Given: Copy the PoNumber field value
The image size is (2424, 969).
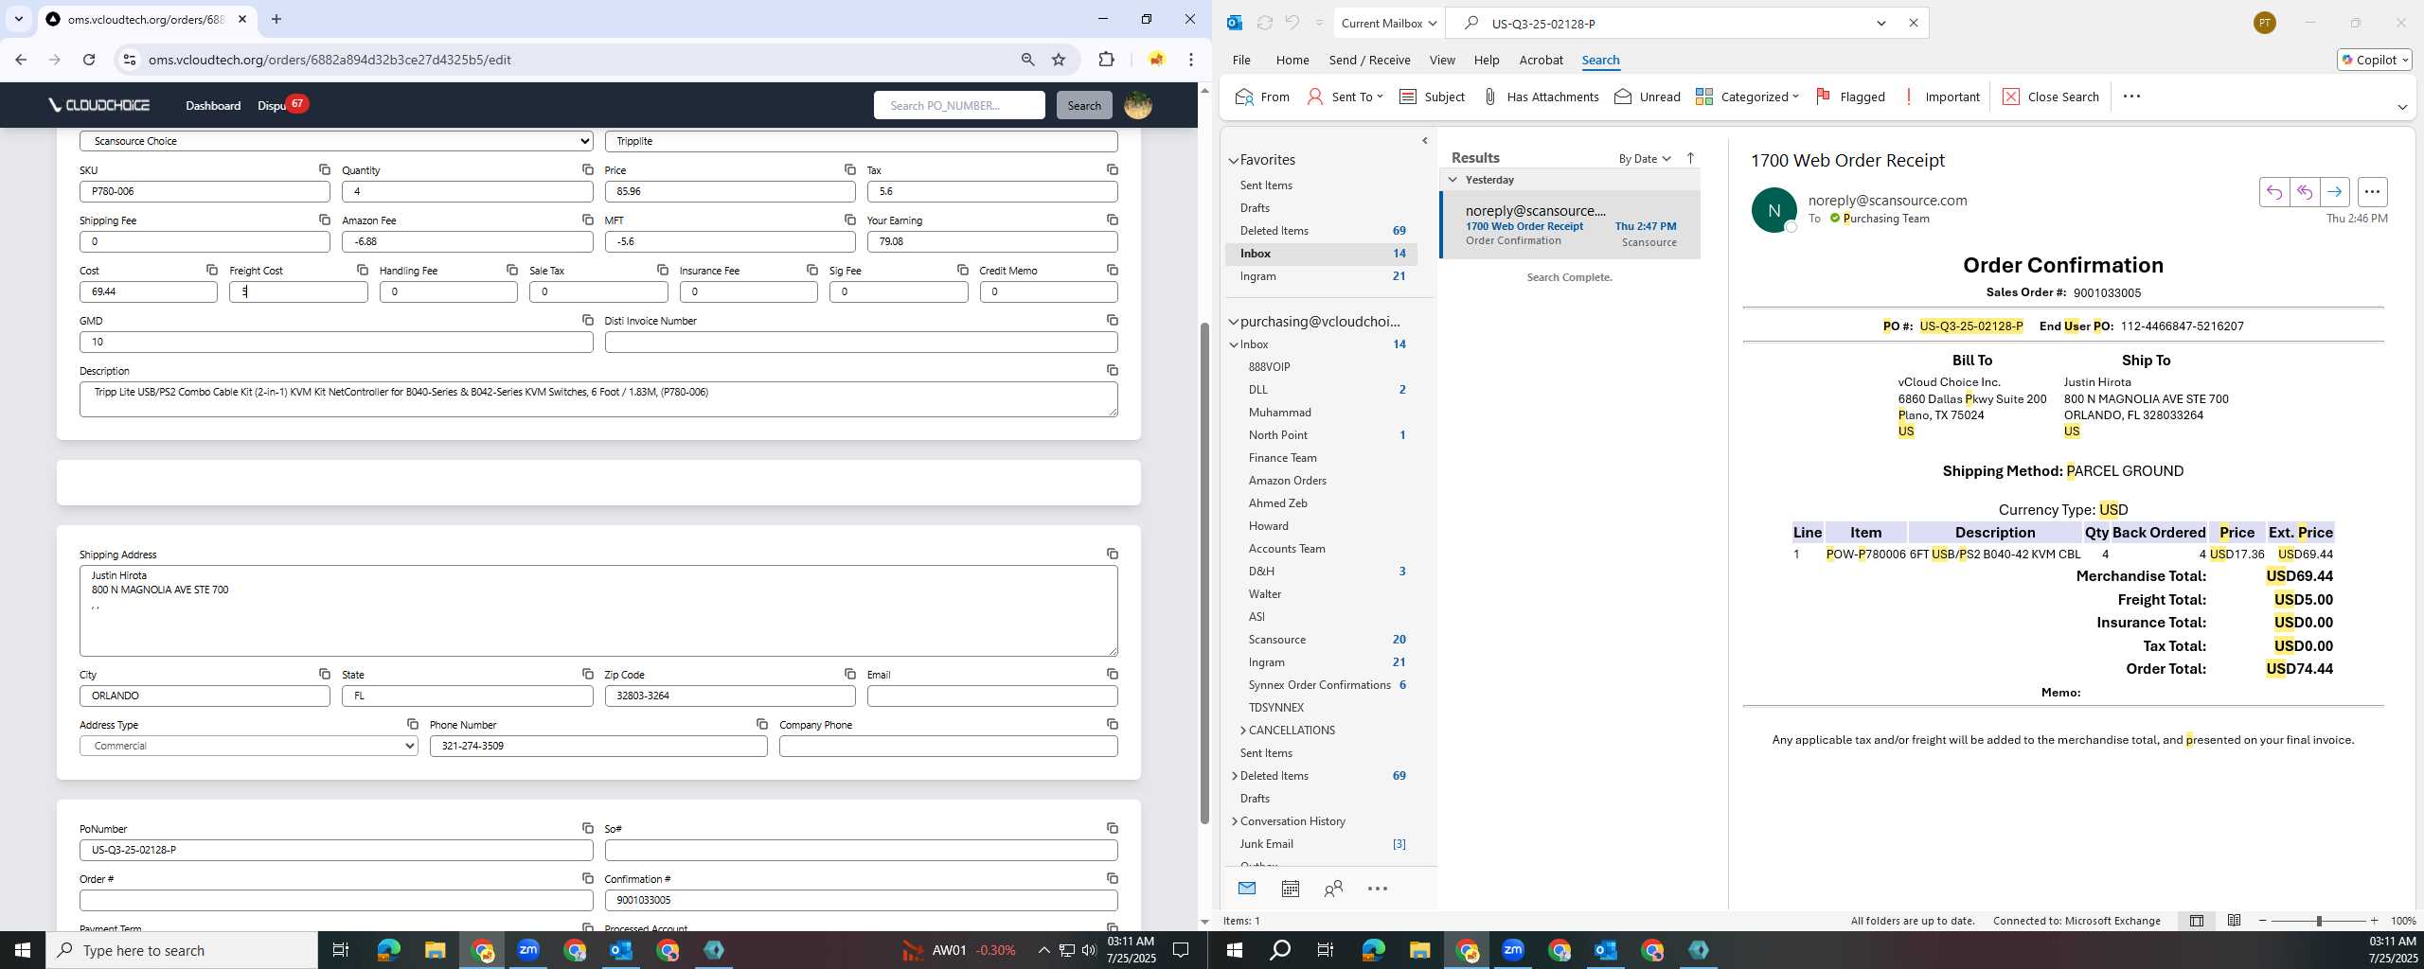Looking at the screenshot, I should [587, 828].
